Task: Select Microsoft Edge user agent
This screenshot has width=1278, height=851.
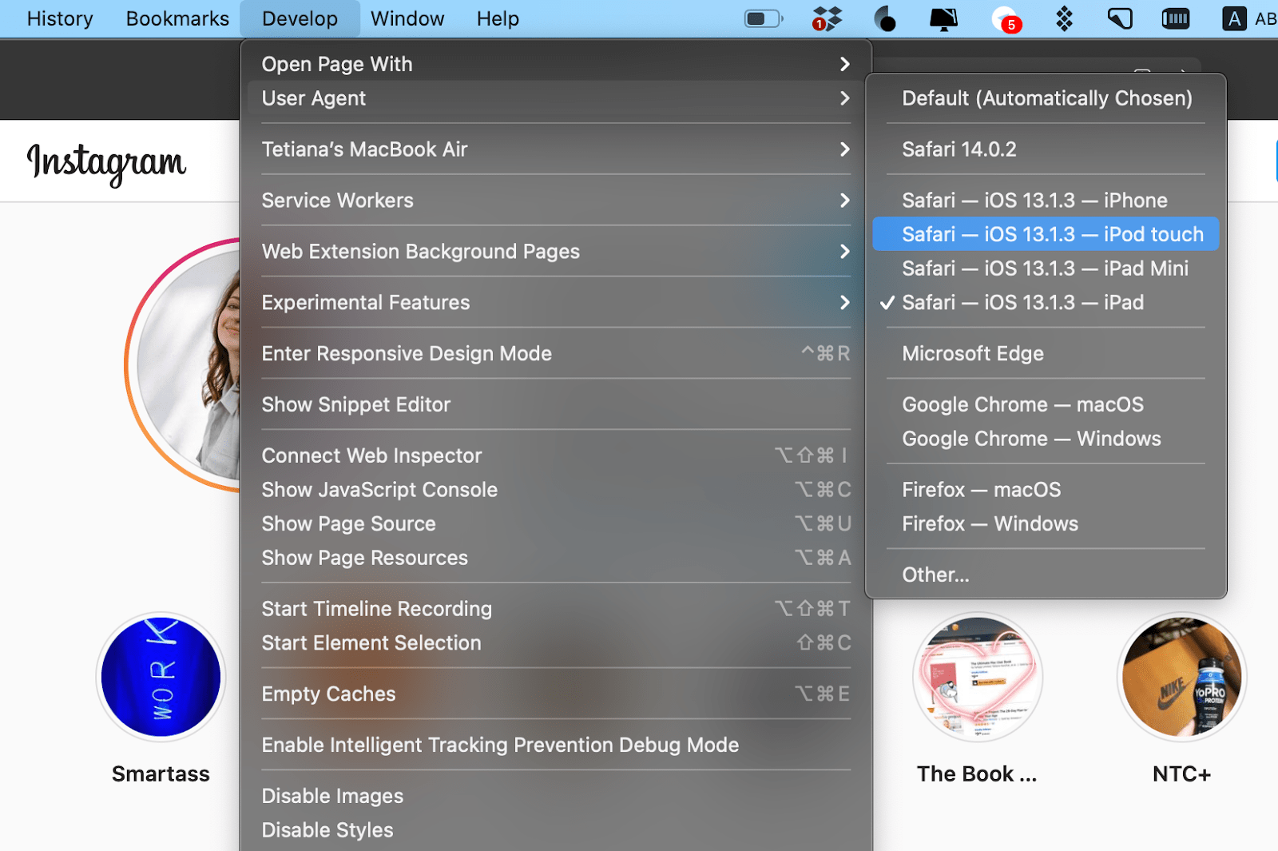Action: pyautogui.click(x=1046, y=354)
